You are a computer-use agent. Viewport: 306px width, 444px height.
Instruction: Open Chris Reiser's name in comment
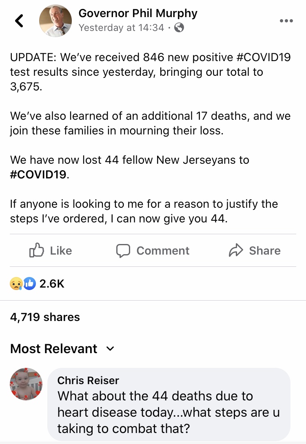pos(88,380)
